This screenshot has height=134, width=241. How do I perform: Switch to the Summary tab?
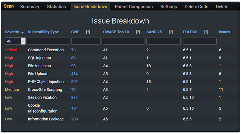point(30,7)
